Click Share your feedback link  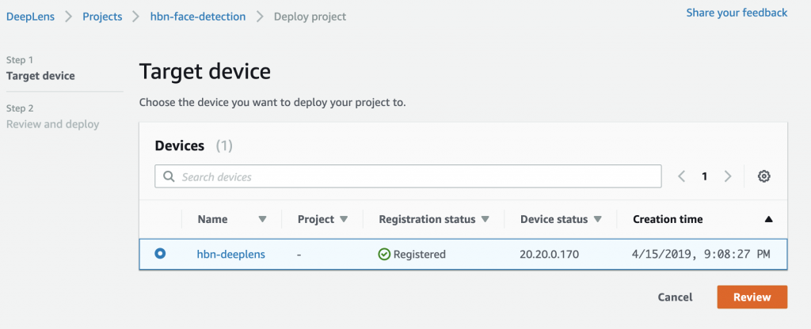click(x=737, y=13)
